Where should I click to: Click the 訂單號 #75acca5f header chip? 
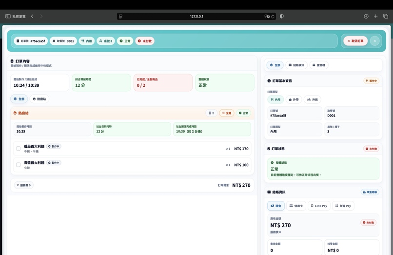click(31, 41)
